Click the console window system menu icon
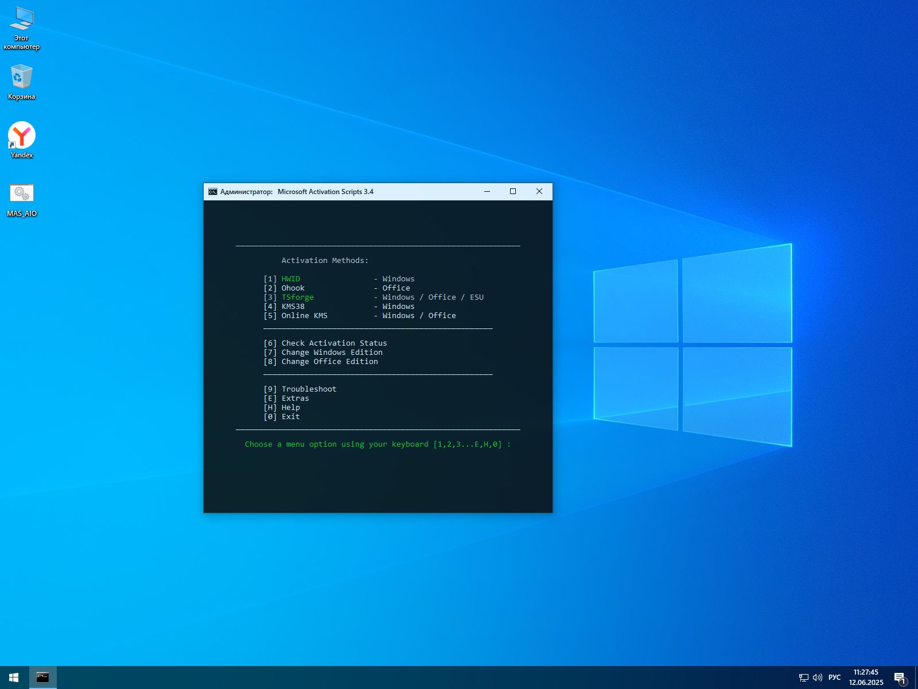Image resolution: width=918 pixels, height=689 pixels. [x=213, y=192]
